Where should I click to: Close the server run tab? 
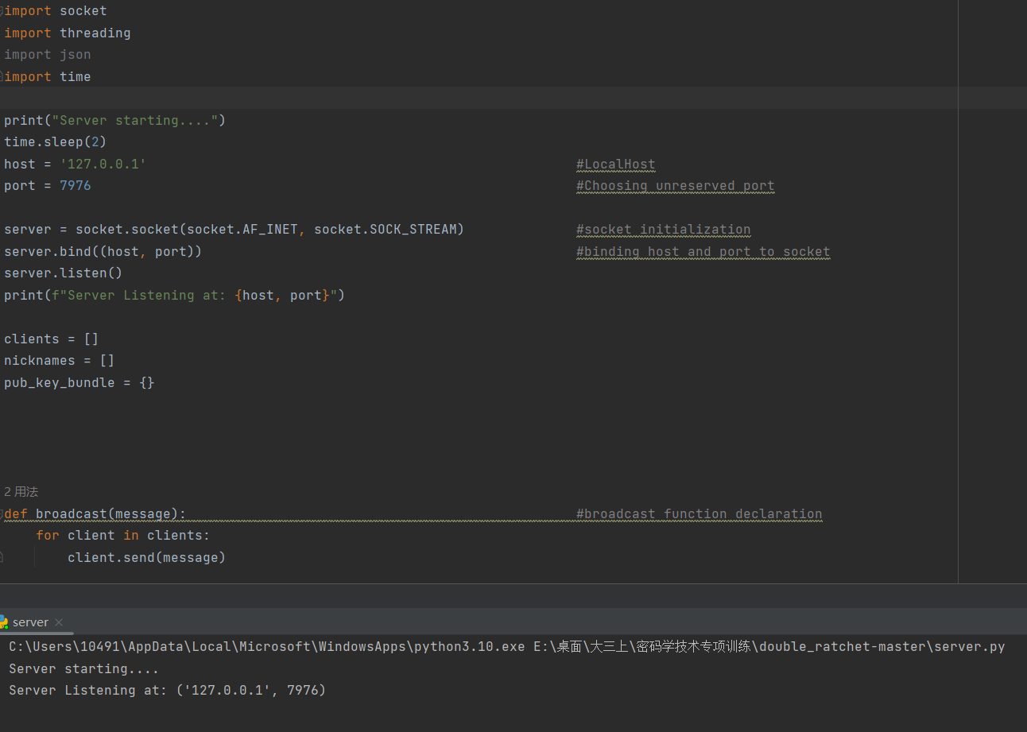59,622
